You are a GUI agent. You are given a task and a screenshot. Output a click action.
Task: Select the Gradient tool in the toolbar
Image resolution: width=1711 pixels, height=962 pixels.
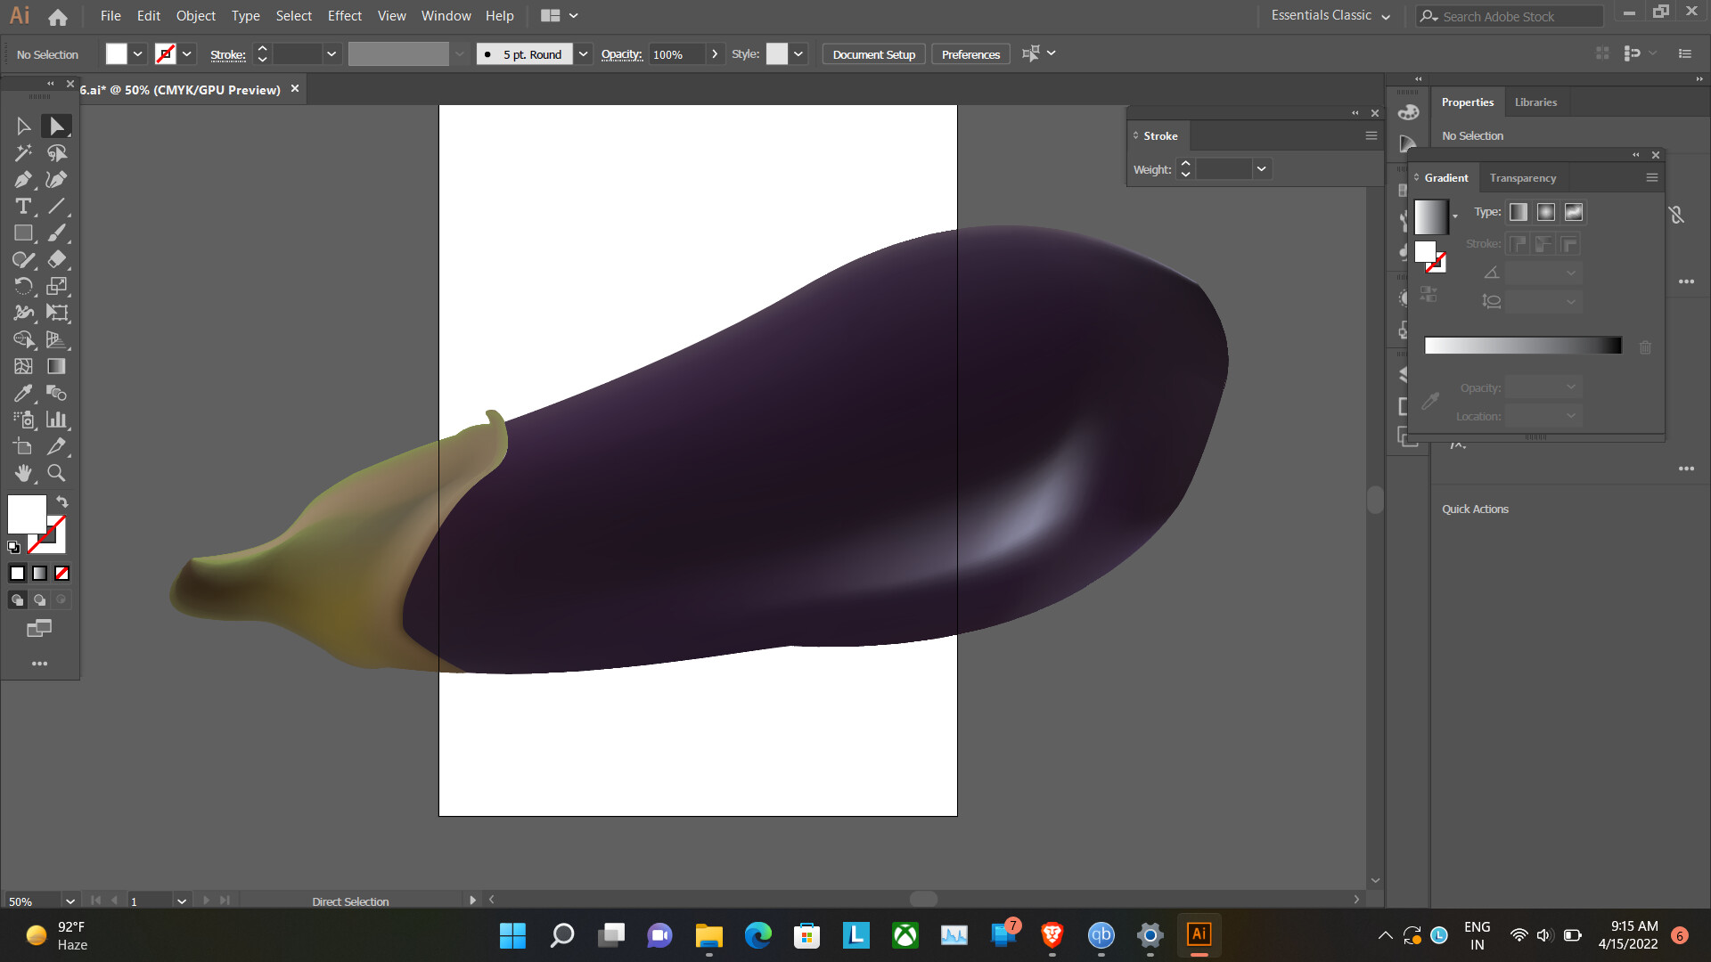coord(56,366)
